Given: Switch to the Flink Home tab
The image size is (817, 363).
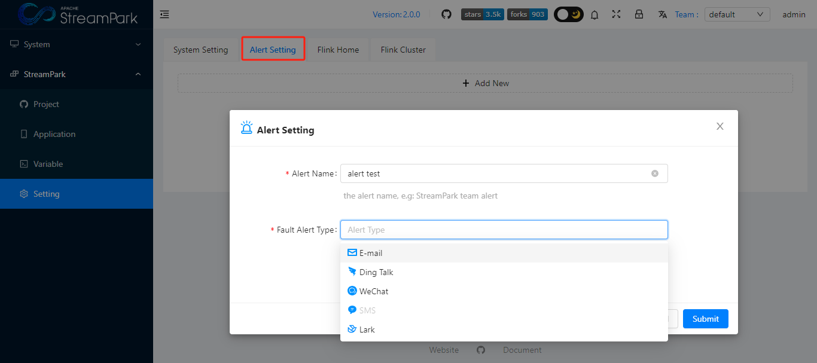Looking at the screenshot, I should (338, 49).
